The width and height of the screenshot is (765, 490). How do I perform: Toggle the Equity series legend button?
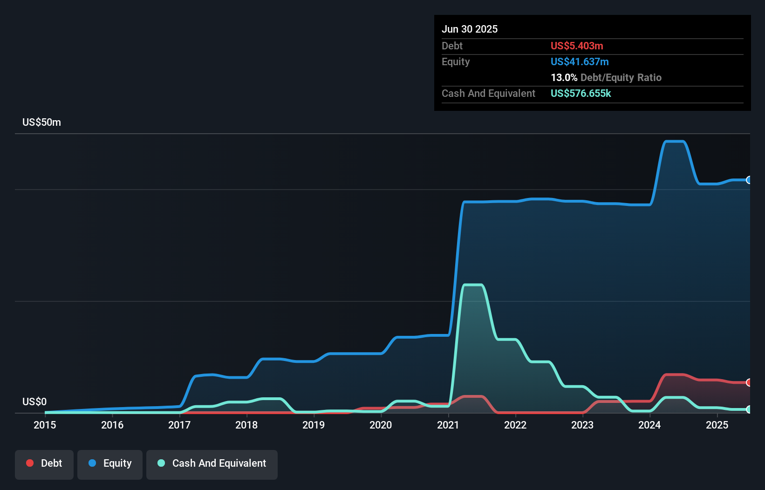click(x=110, y=464)
